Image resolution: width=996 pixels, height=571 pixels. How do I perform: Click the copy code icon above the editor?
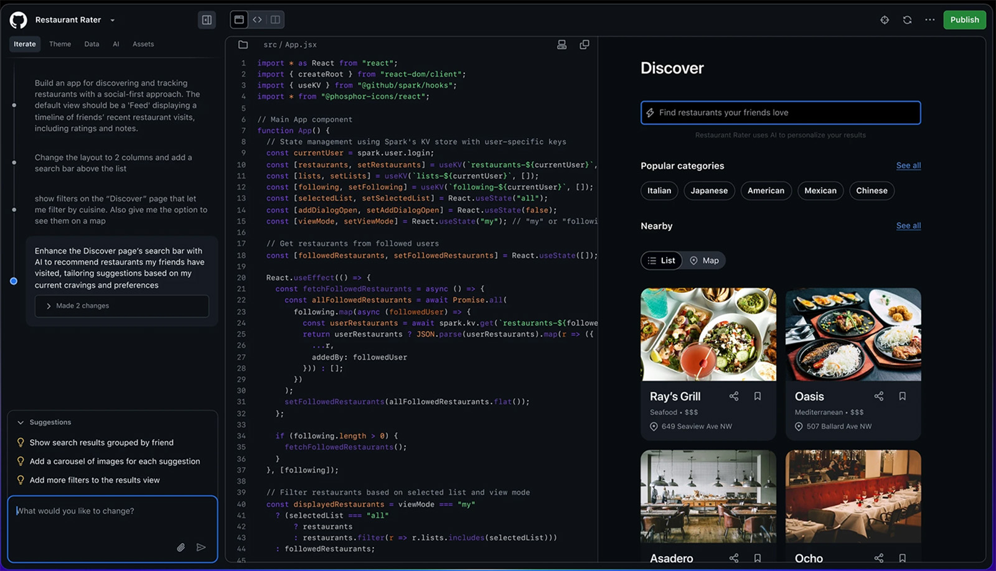pos(585,44)
